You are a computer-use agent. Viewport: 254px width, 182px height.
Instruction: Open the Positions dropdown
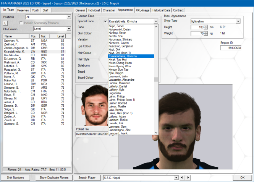tap(69, 17)
